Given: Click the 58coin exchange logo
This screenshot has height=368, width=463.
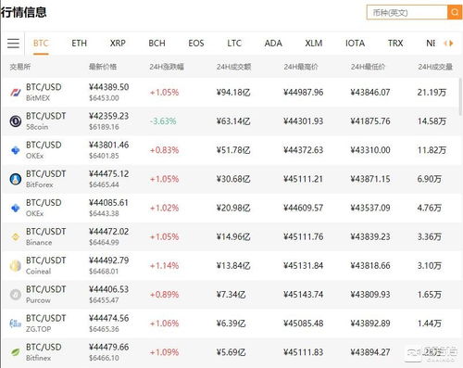Looking at the screenshot, I should [x=16, y=121].
